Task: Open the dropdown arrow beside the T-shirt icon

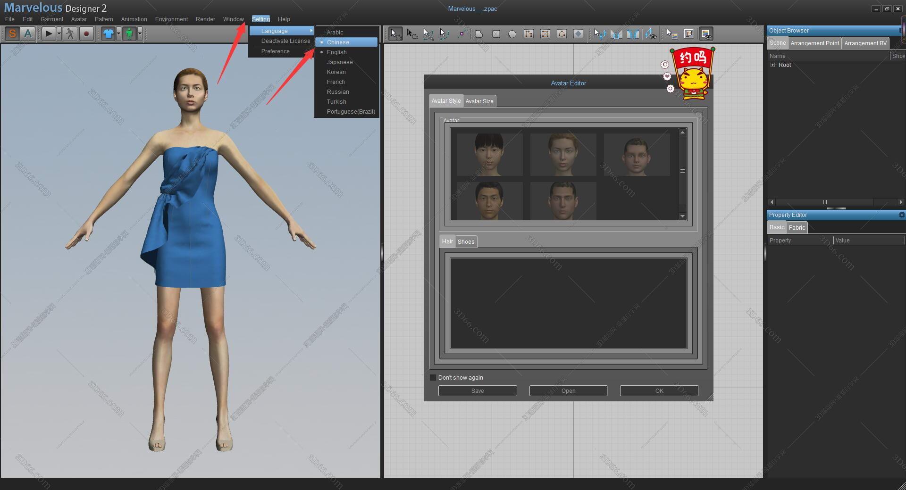Action: click(x=118, y=33)
